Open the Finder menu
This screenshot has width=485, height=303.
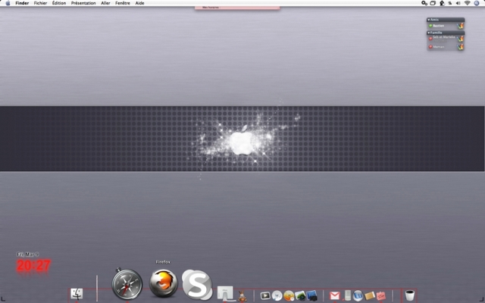[22, 3]
